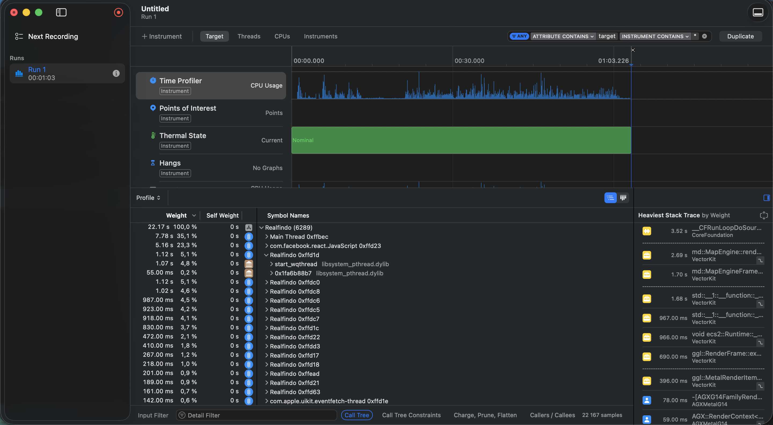Click the Detail Filter input field

point(258,415)
